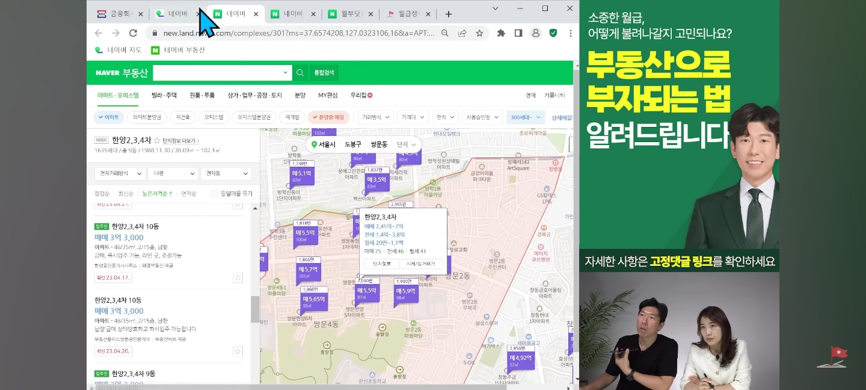Open the 면적 filter dropdown

(x=444, y=117)
